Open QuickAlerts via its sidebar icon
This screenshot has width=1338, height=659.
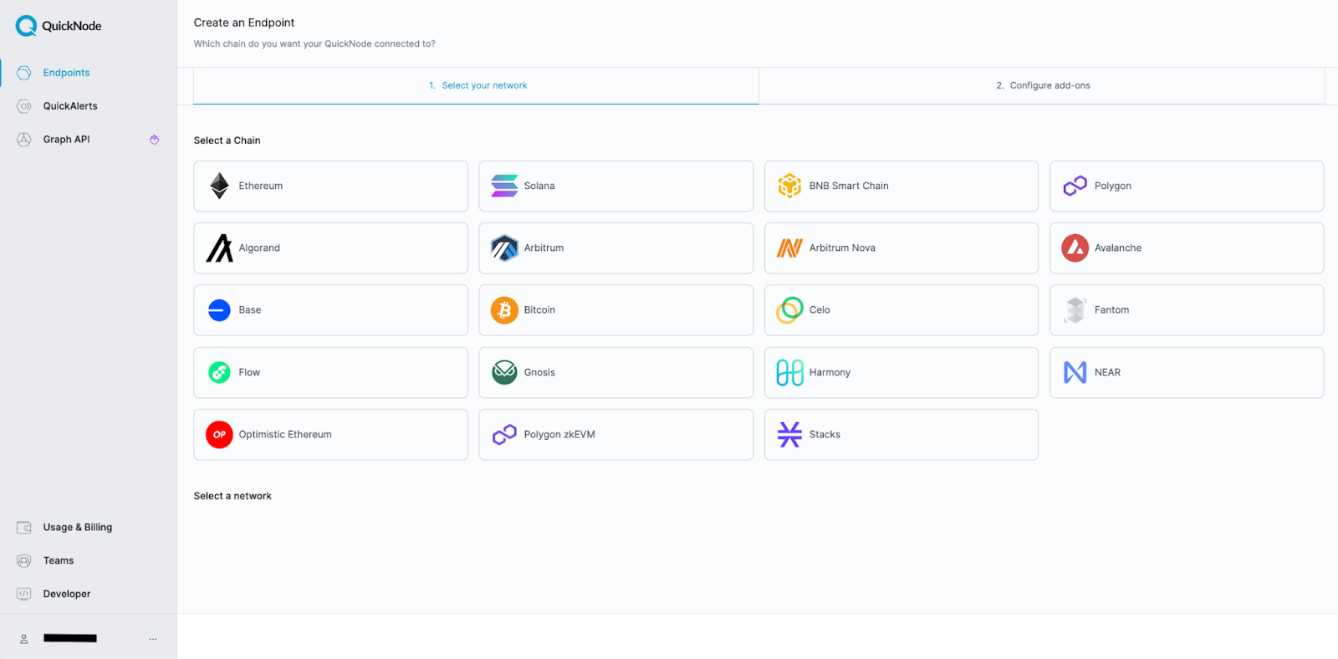24,106
